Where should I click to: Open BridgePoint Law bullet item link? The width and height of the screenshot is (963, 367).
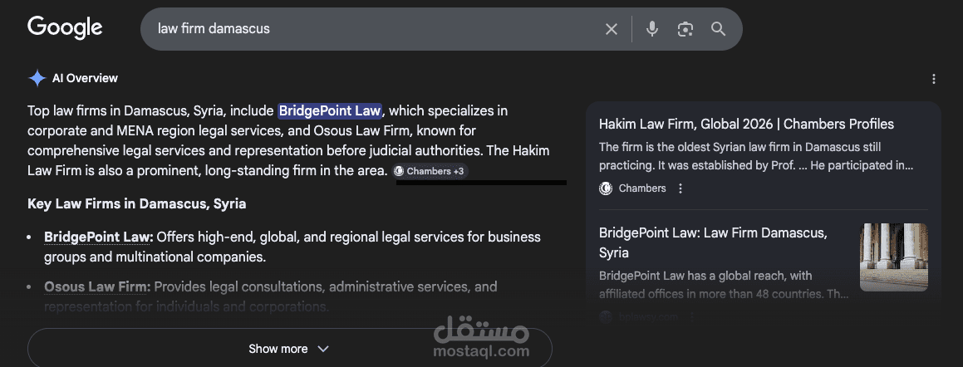tap(99, 237)
